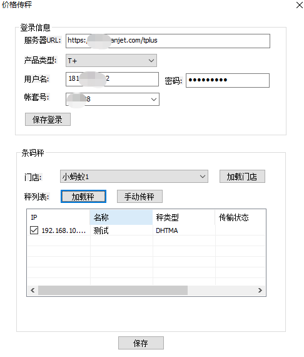The height and width of the screenshot is (357, 304).
Task: Click into the 服务器URL input field
Action: [x=168, y=41]
